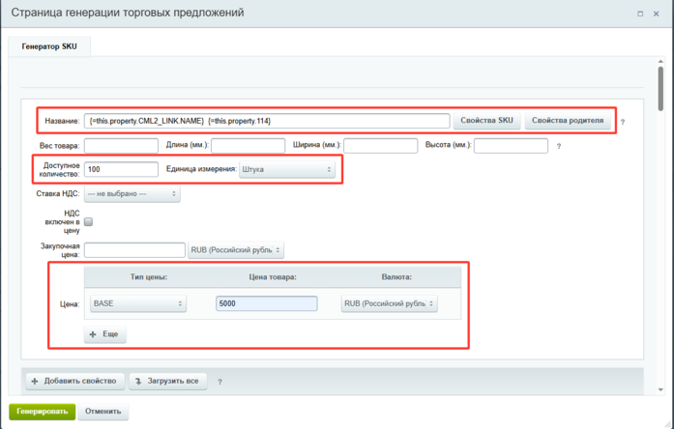Maximize the SKU generation dialog window
The width and height of the screenshot is (674, 429).
tap(640, 14)
